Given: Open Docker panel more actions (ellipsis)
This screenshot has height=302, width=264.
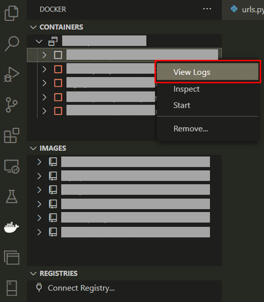Looking at the screenshot, I should coord(207,9).
